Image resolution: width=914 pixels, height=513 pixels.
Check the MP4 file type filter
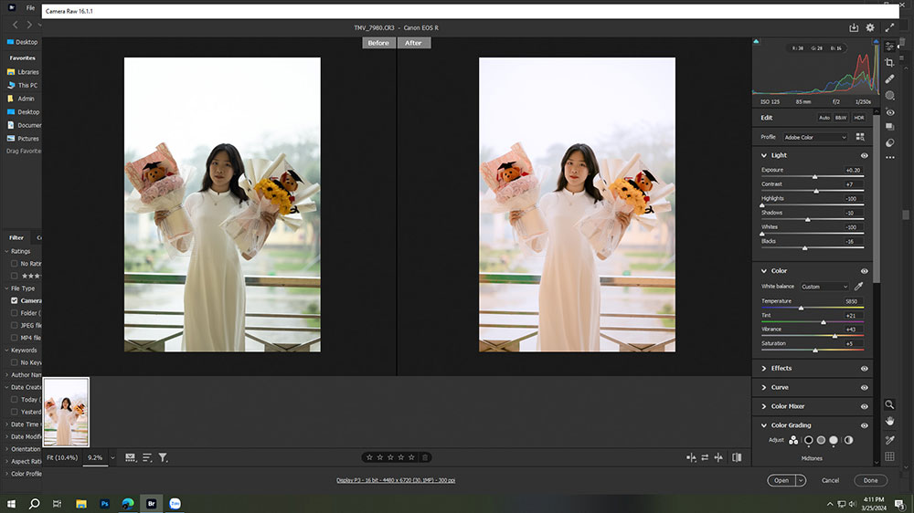[x=14, y=338]
